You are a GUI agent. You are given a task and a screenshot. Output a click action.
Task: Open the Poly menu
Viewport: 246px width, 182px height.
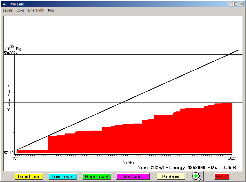click(x=51, y=10)
